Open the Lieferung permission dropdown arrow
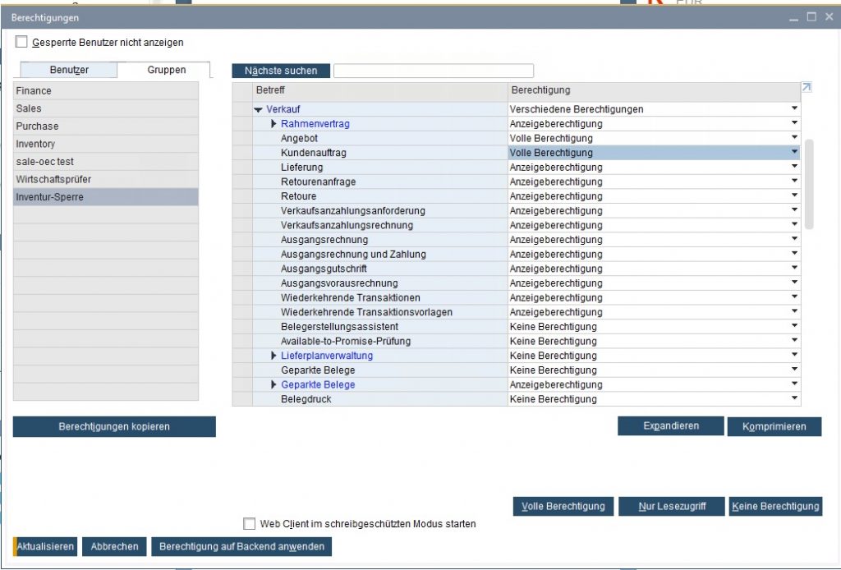 tap(794, 168)
